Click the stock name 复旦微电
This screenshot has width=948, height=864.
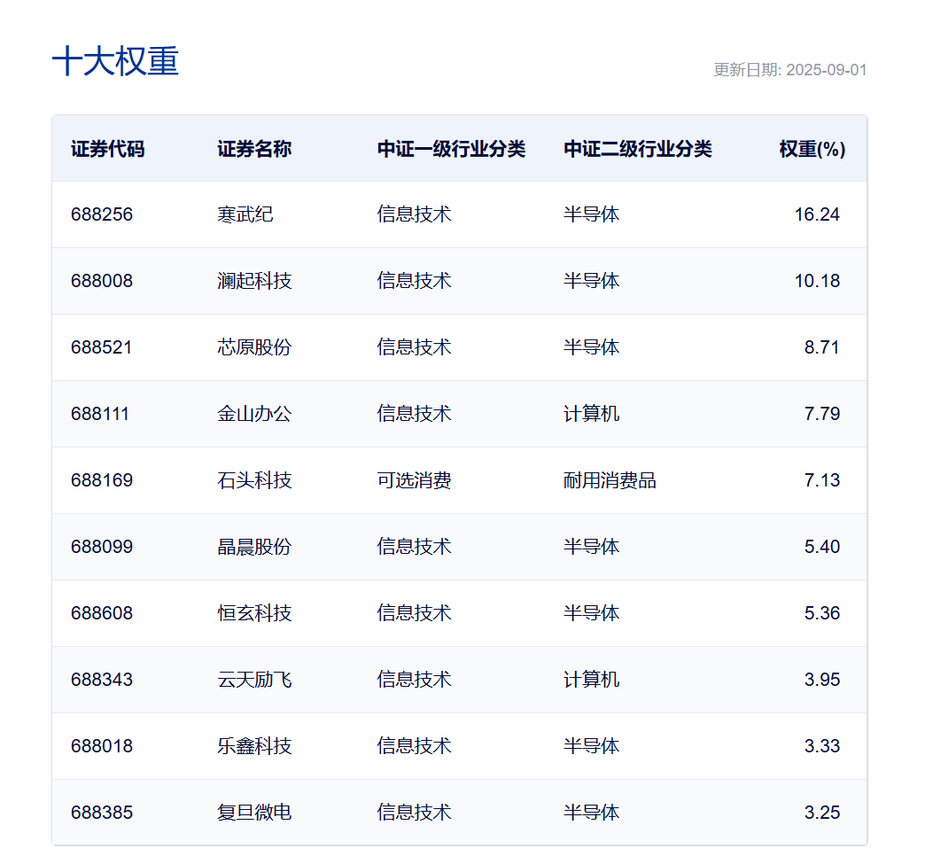point(254,813)
